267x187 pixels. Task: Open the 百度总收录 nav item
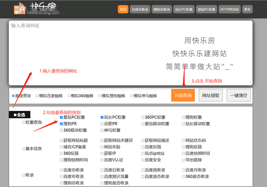click(x=140, y=9)
